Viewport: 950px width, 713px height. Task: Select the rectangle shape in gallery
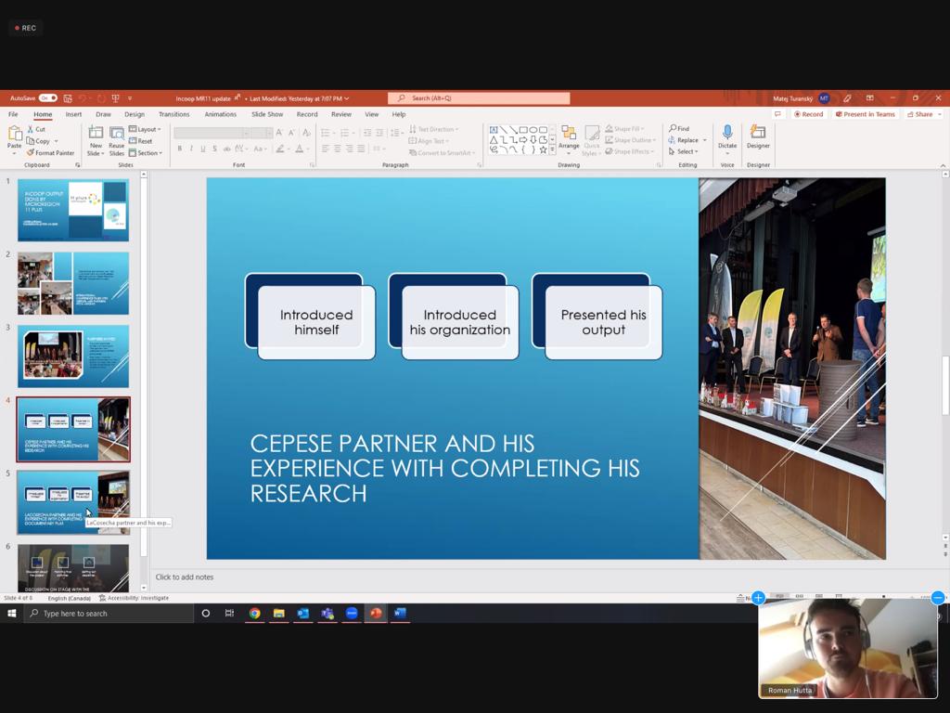point(523,130)
